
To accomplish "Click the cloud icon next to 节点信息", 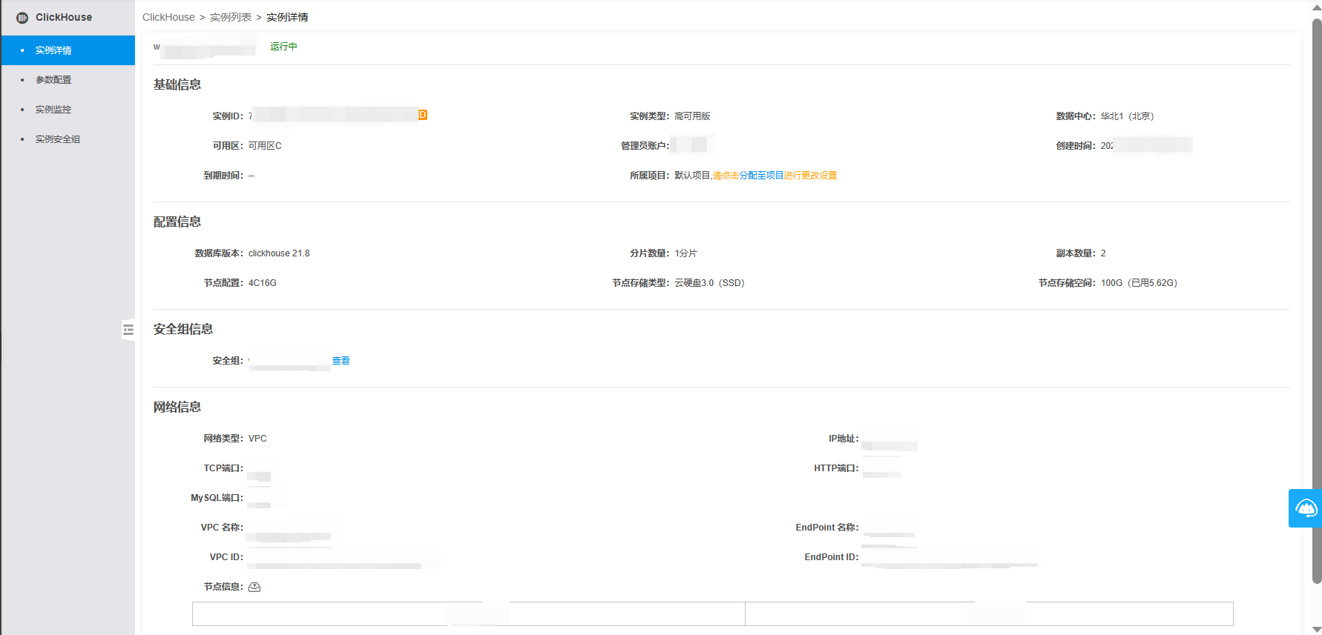I will (254, 587).
